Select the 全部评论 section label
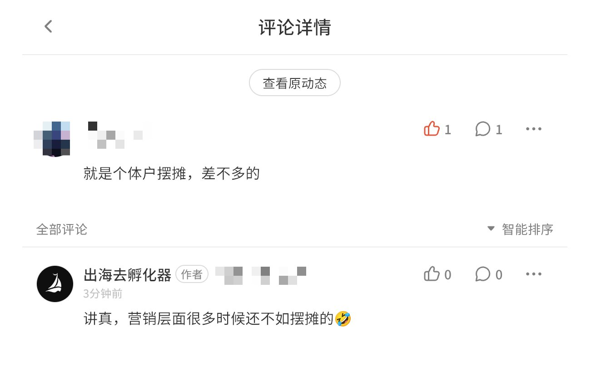Screen dimensions: 606x371 pos(62,229)
